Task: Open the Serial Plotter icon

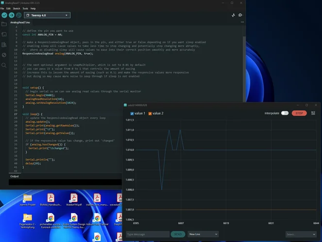Action: pyautogui.click(x=233, y=15)
